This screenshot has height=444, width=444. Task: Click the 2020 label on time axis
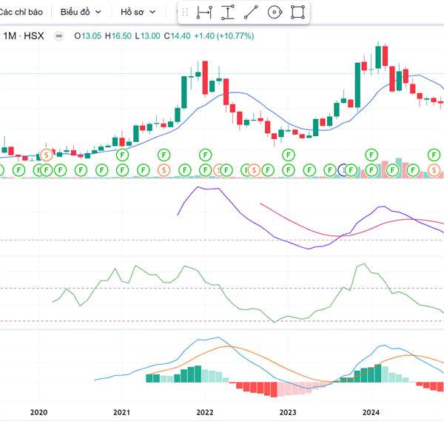point(38,412)
